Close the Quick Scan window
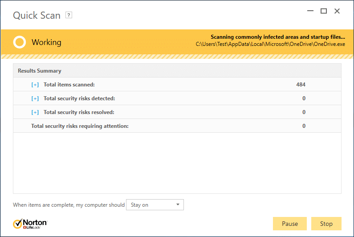The width and height of the screenshot is (354, 237). (x=337, y=11)
